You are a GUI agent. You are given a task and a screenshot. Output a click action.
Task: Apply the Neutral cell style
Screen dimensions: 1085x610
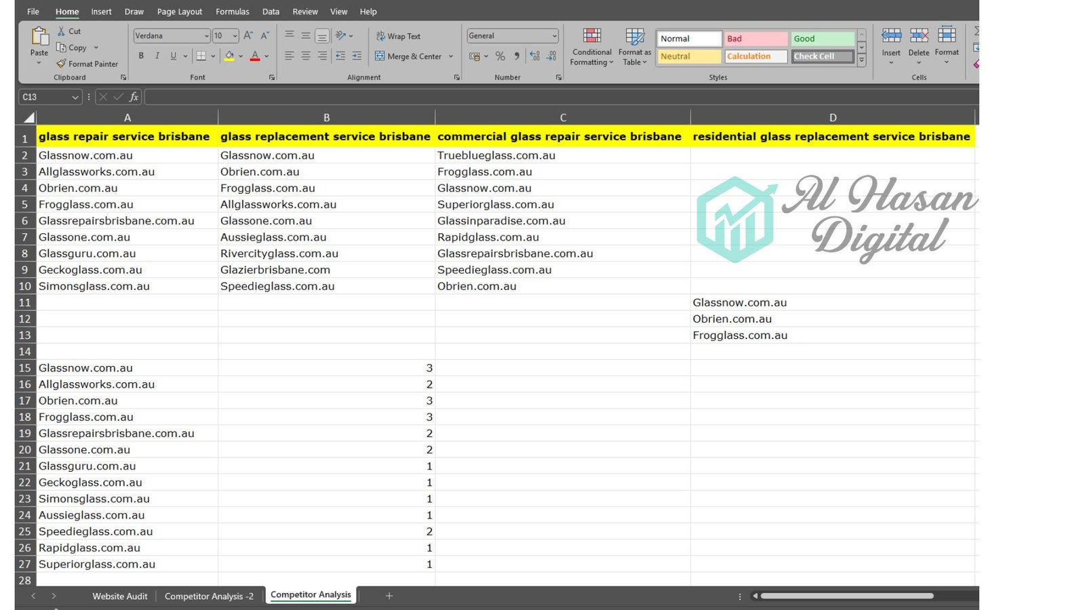(689, 56)
